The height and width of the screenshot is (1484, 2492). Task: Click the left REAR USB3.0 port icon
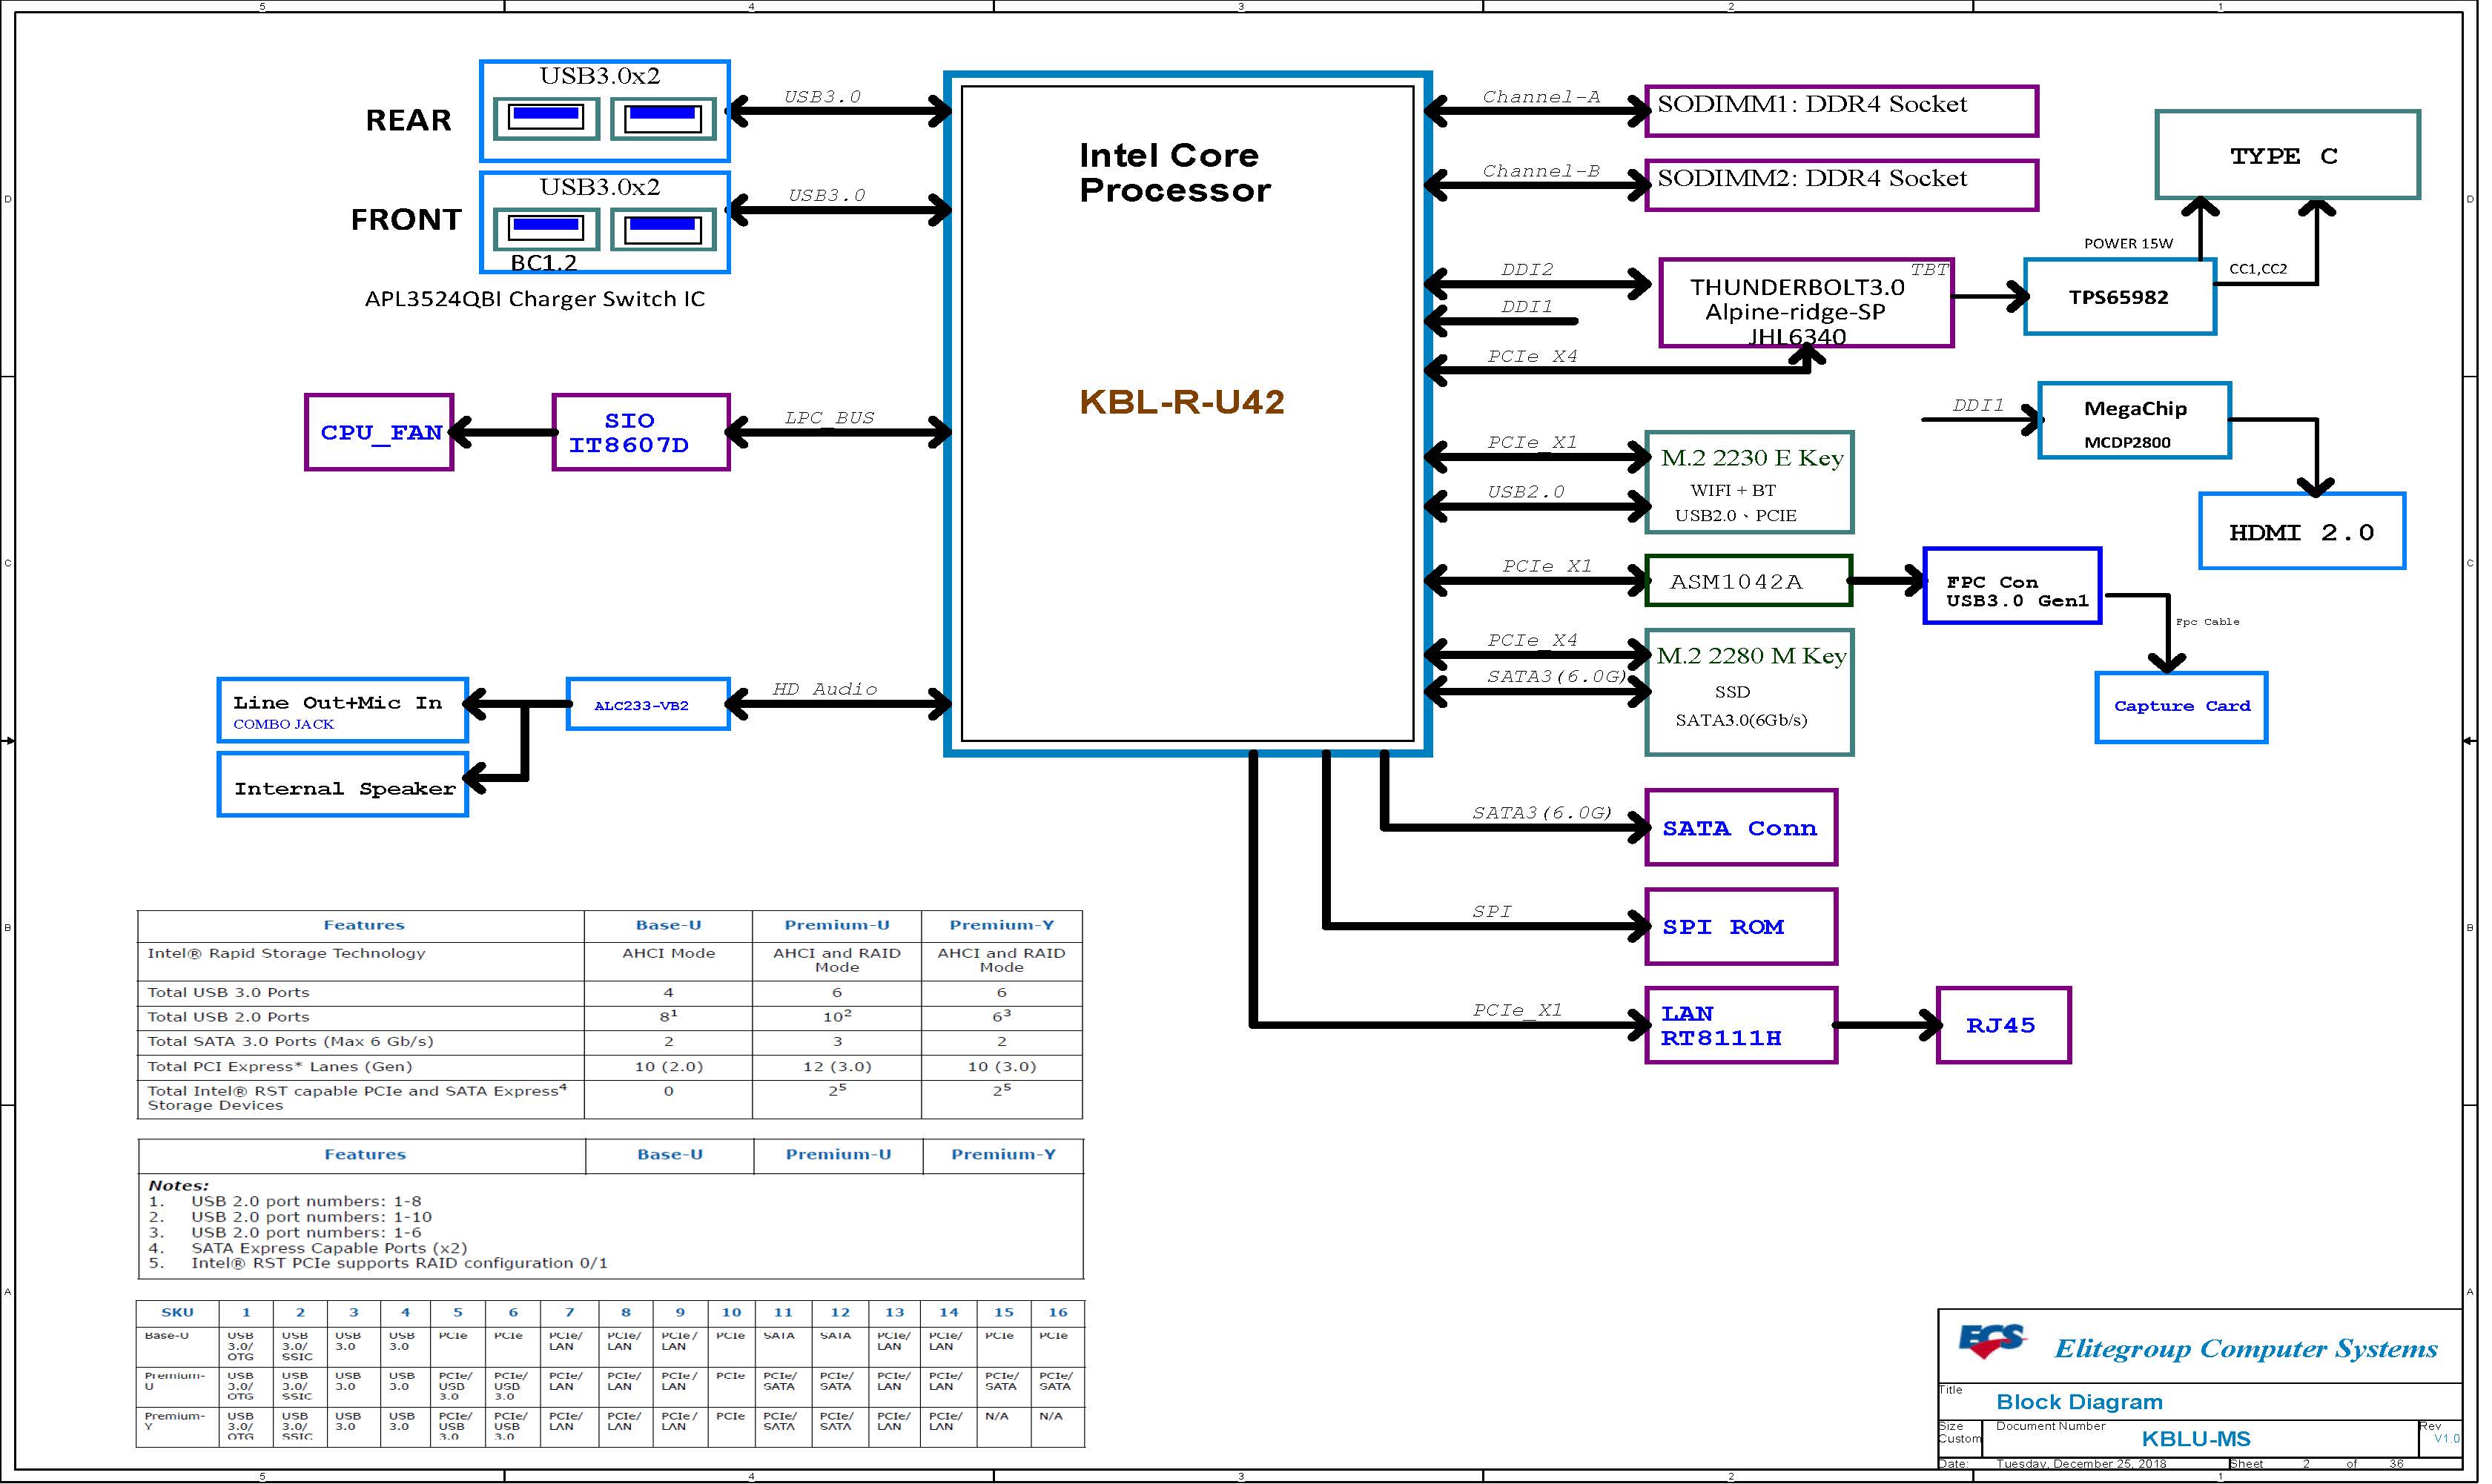tap(546, 118)
